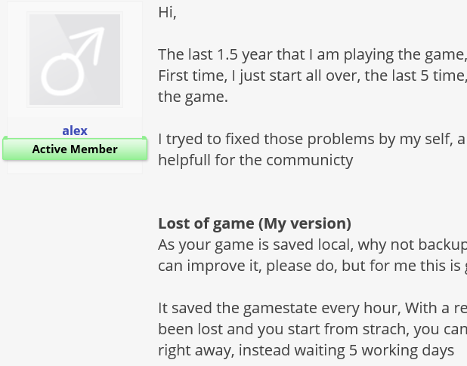Click the "Hi," greeting line
467x366 pixels.
click(x=168, y=13)
